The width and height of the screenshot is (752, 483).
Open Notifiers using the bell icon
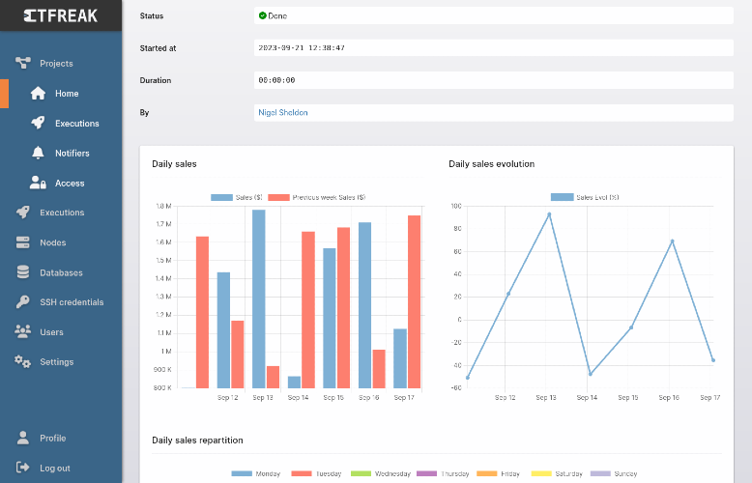[x=38, y=153]
